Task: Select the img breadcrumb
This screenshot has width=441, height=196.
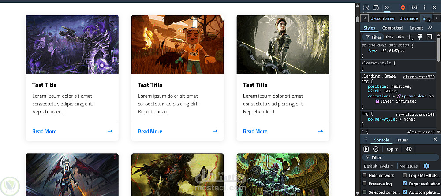Action: coord(426,18)
